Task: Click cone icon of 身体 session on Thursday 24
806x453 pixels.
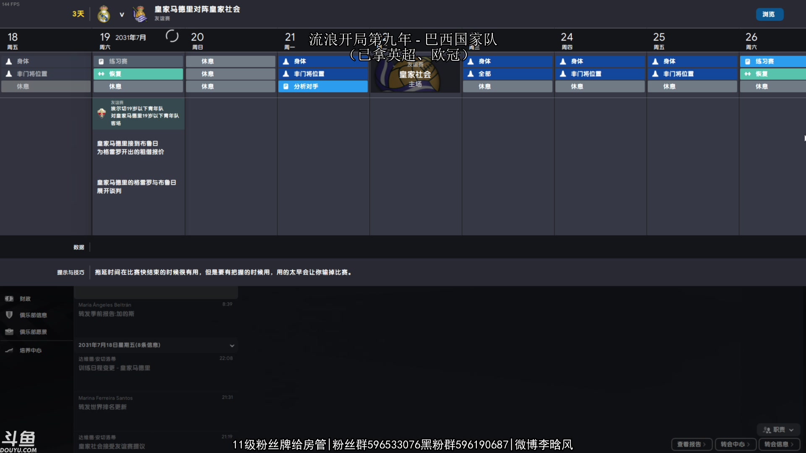Action: (x=563, y=61)
